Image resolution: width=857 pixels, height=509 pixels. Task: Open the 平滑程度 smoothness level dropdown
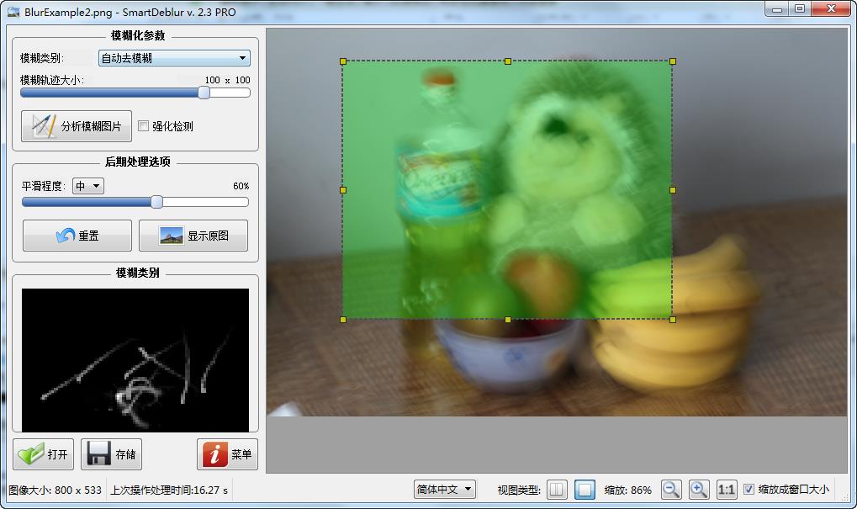tap(88, 186)
